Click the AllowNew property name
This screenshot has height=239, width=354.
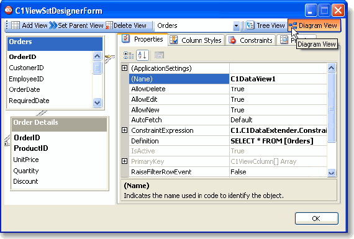point(145,110)
